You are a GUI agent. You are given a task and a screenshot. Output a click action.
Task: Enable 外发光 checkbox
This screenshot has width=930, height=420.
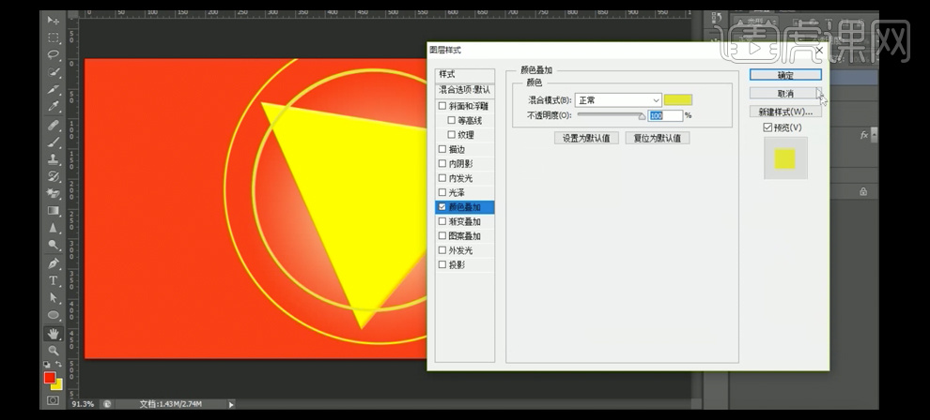point(442,250)
